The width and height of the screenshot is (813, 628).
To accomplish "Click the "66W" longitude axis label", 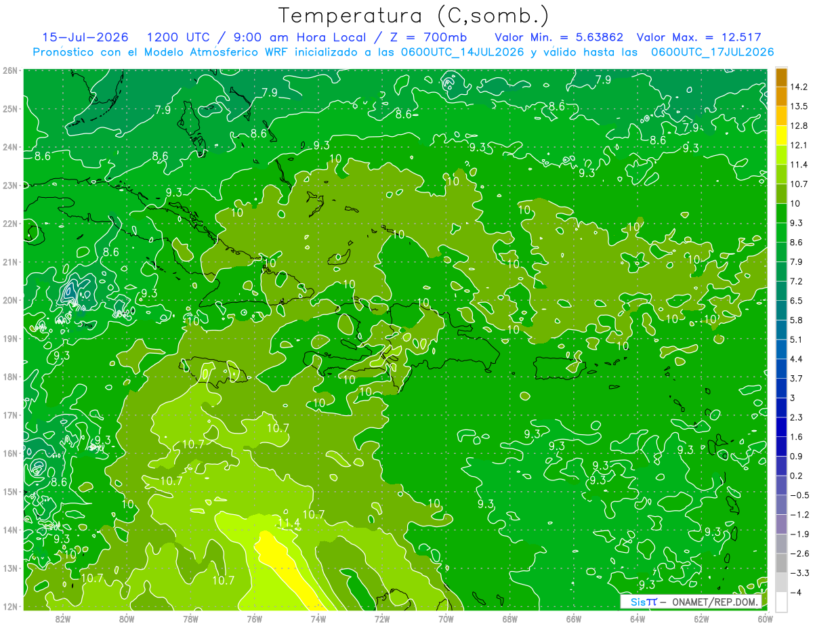I will tap(574, 619).
